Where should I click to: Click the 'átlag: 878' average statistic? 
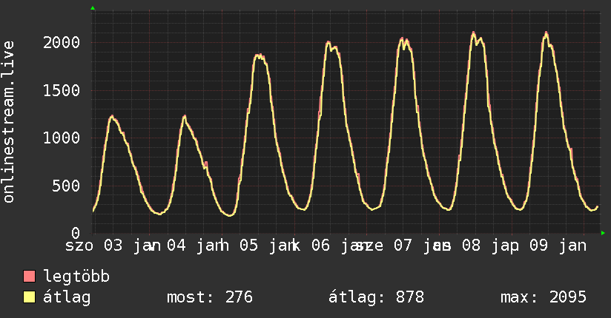coord(376,297)
